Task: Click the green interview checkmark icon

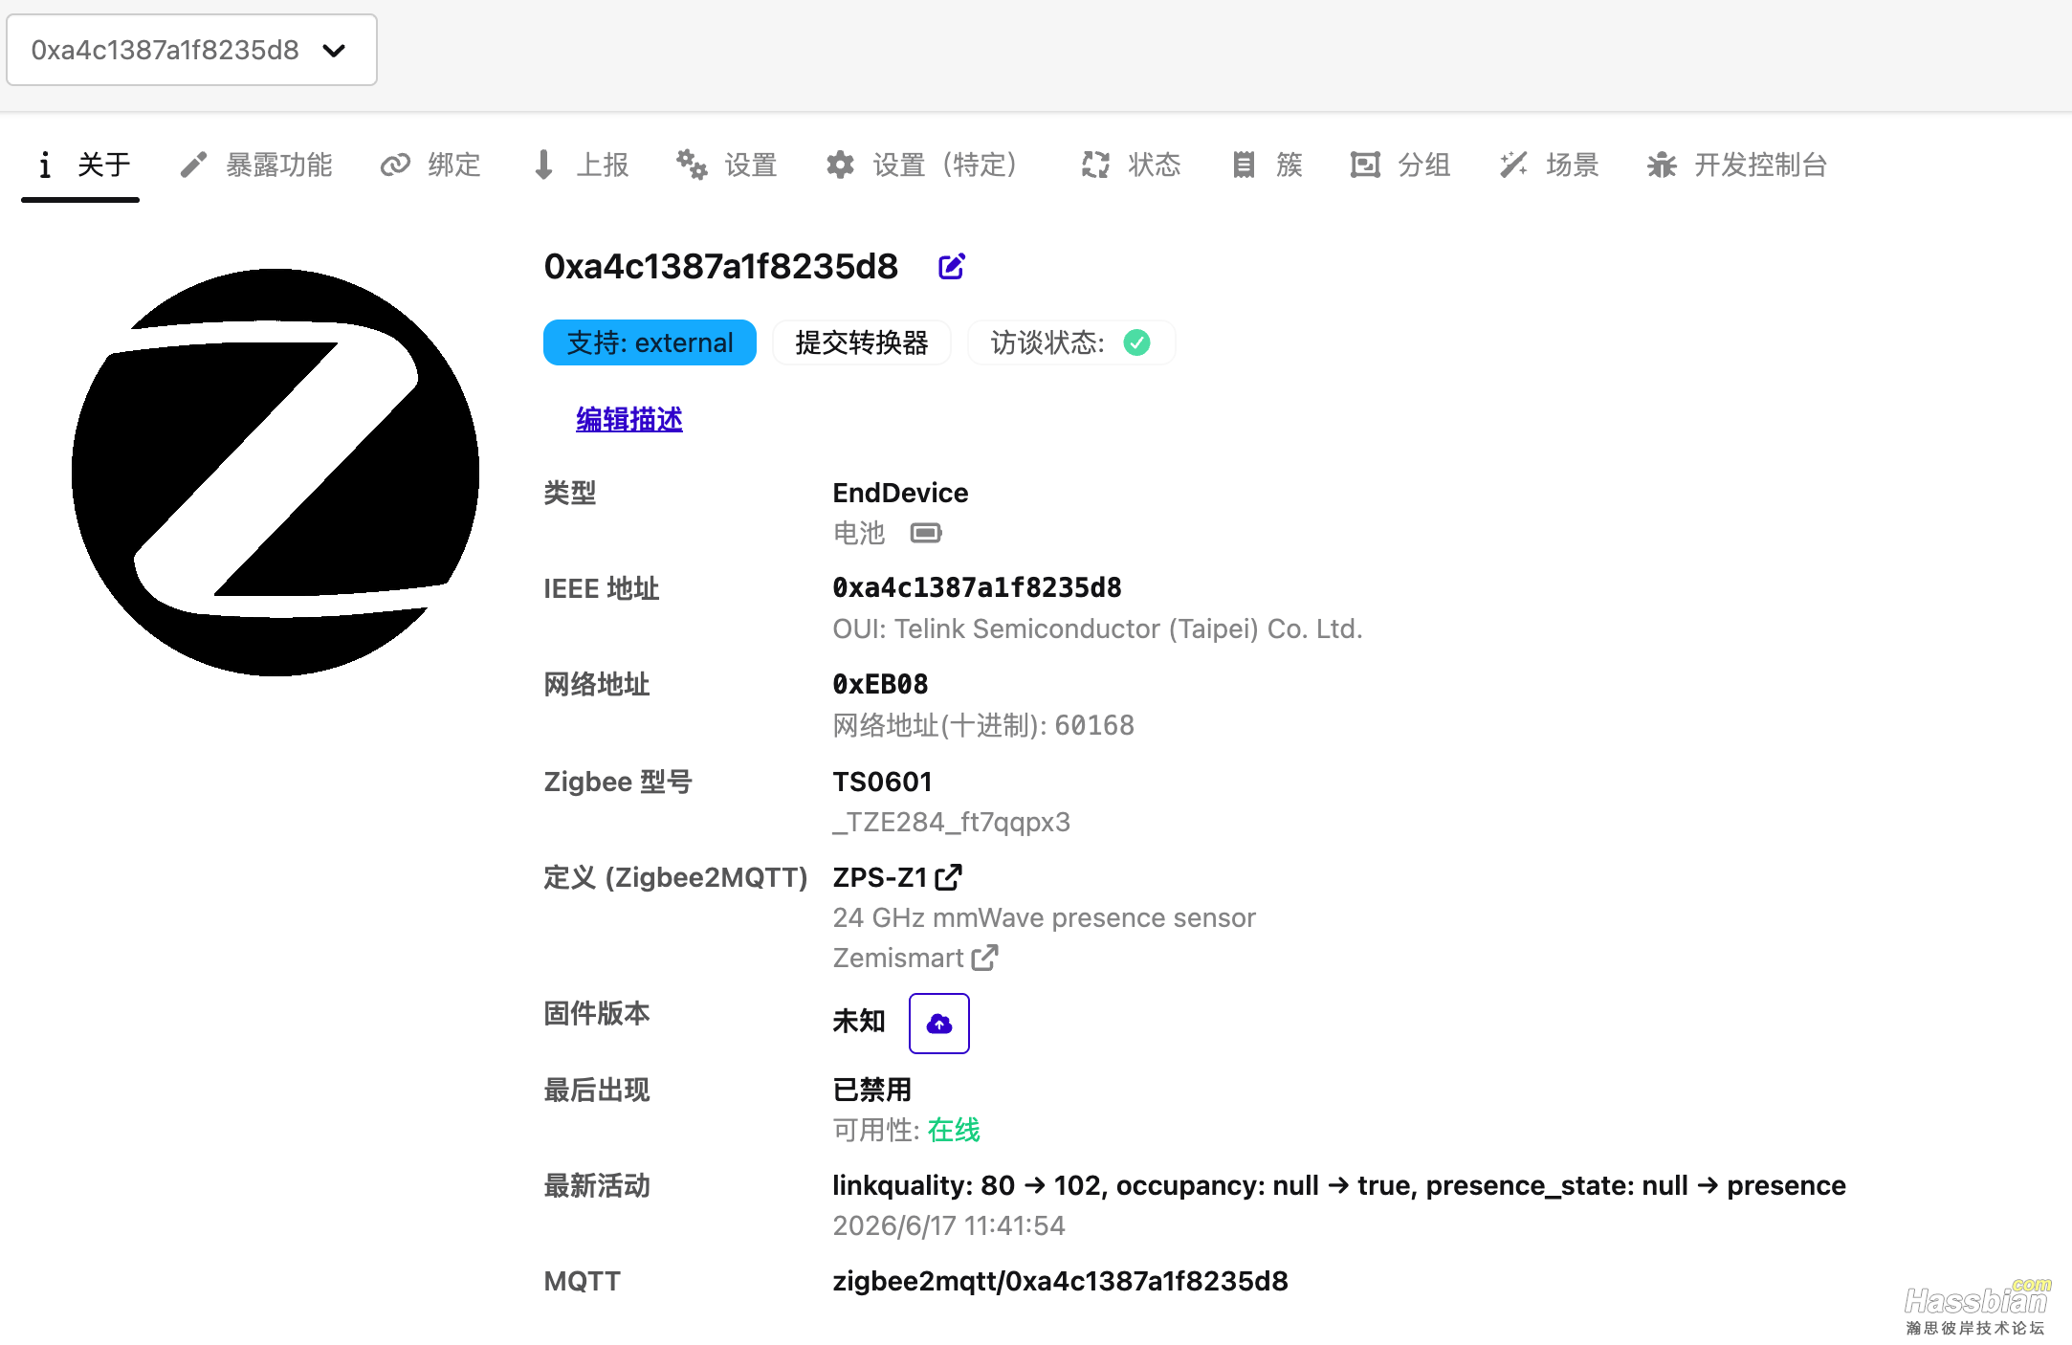Action: tap(1136, 342)
